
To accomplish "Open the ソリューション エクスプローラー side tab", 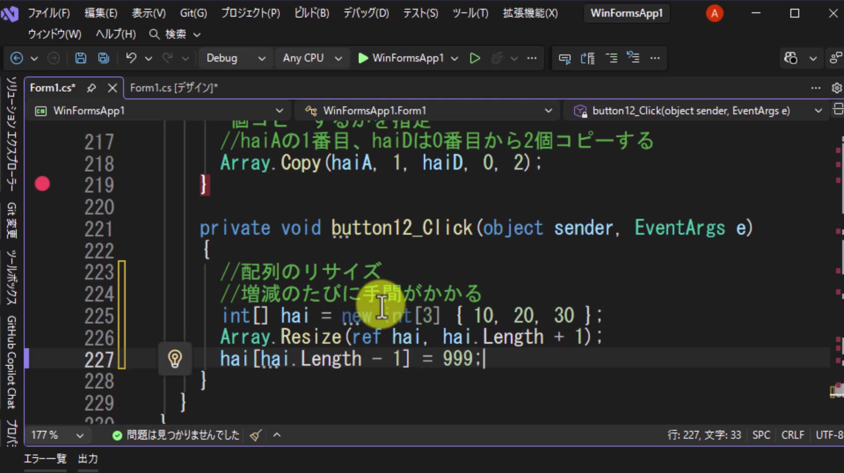I will 11,134.
